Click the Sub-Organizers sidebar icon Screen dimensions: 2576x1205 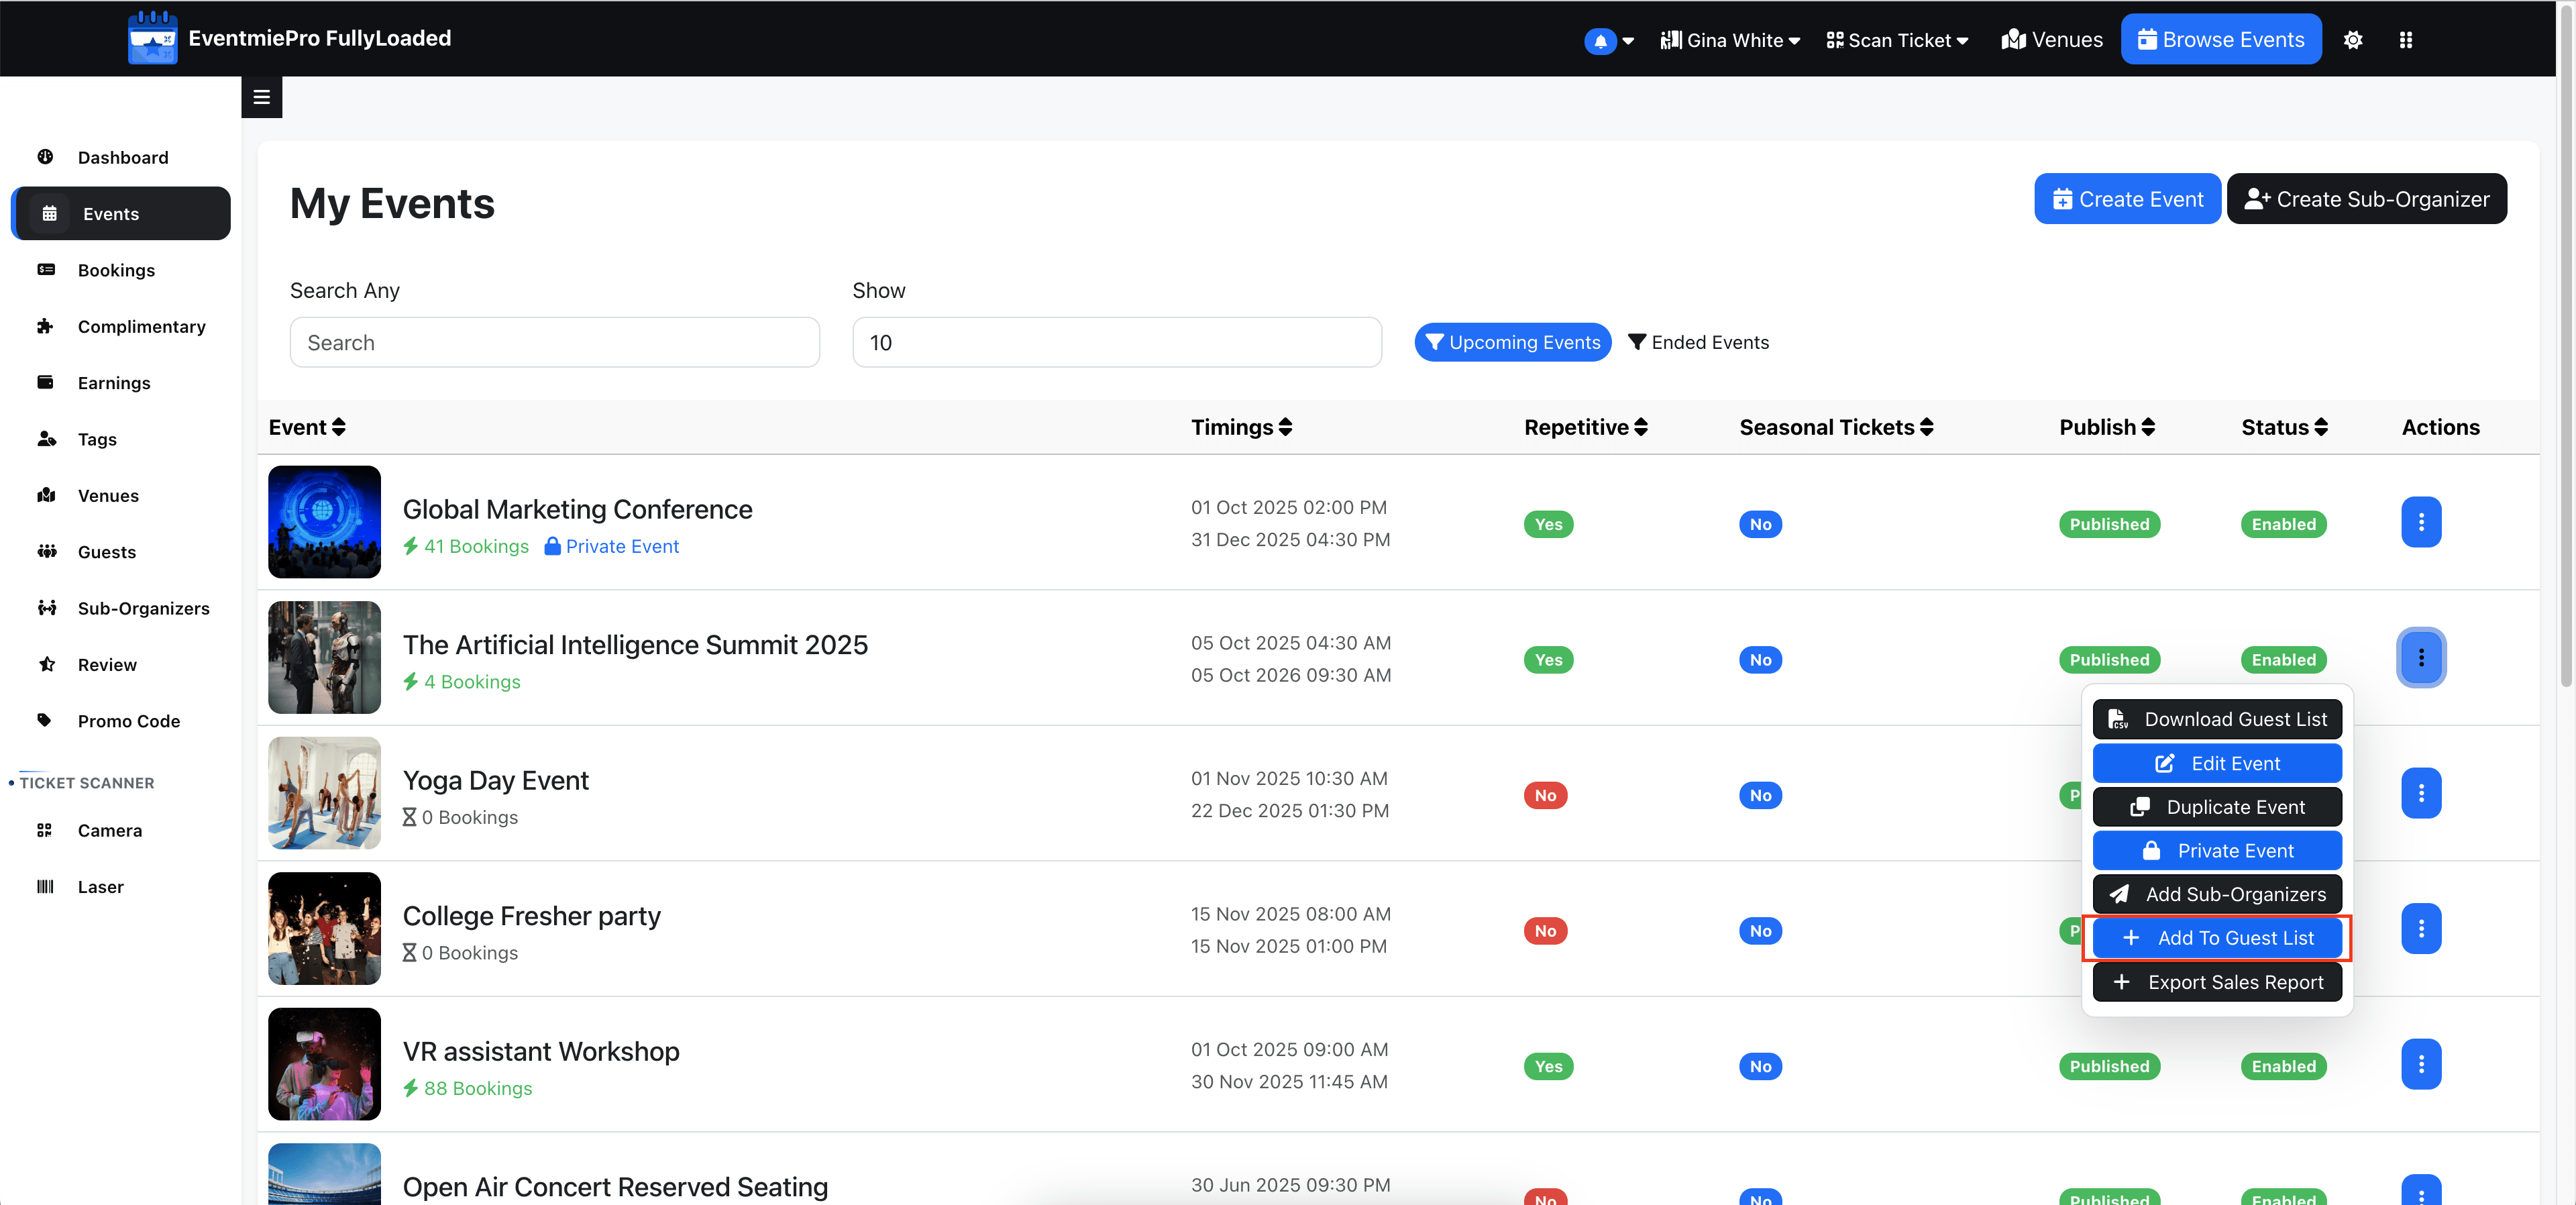(46, 607)
